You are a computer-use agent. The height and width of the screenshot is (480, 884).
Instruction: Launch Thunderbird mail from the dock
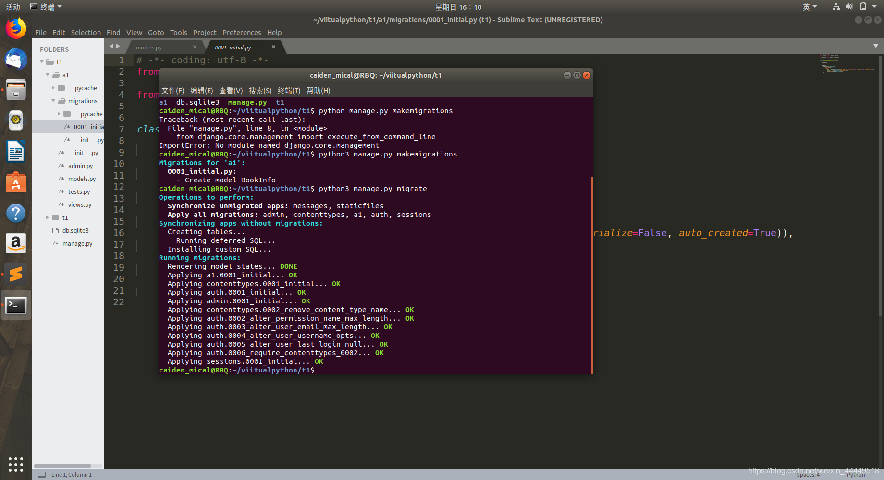coord(16,60)
